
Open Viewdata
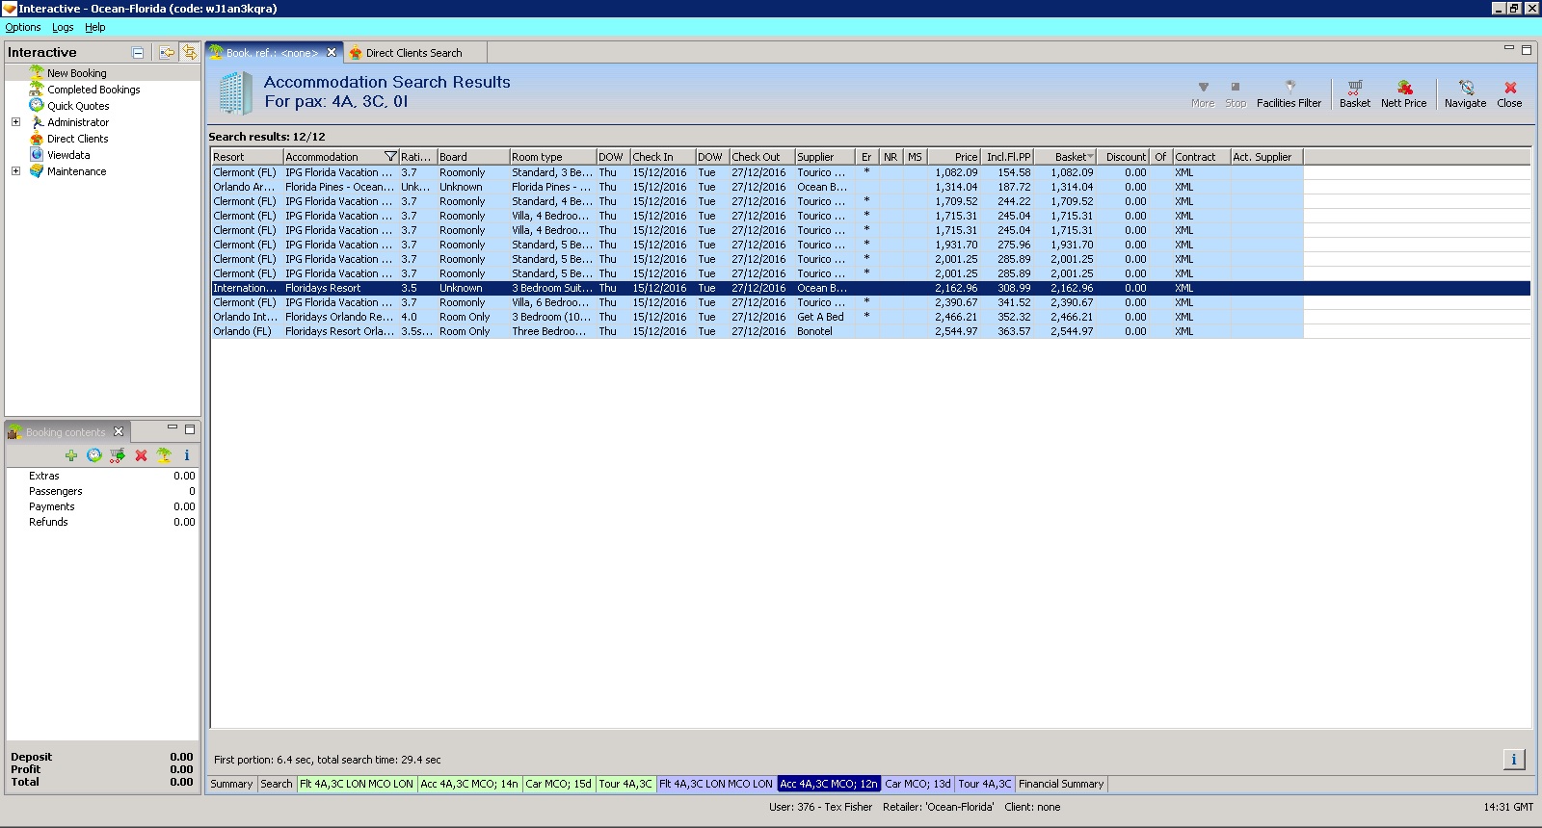click(x=68, y=155)
